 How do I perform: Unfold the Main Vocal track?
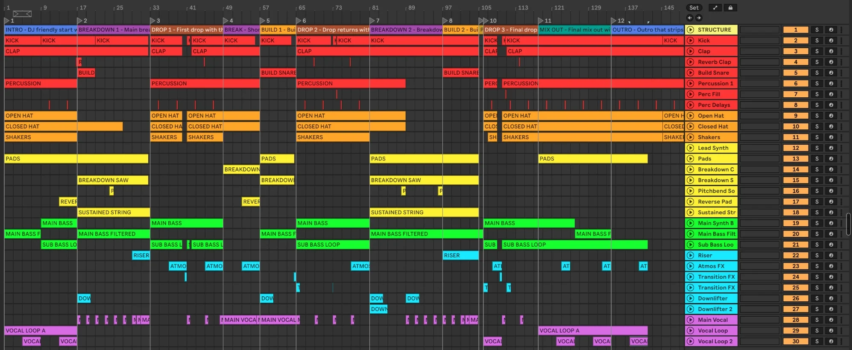[691, 320]
